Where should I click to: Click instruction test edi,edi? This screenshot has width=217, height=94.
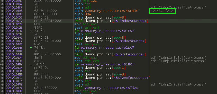[x=87, y=61]
